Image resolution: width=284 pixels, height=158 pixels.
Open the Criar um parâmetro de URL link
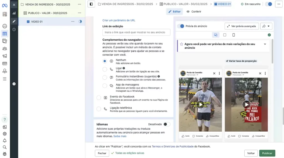119,20
